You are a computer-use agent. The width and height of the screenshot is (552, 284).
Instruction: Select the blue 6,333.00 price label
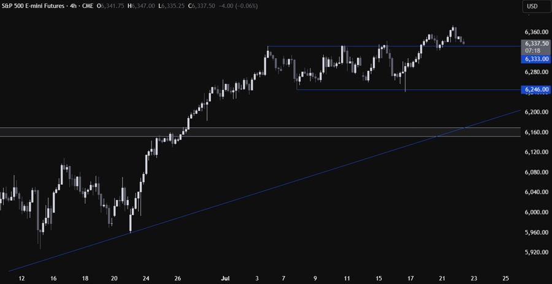[x=536, y=59]
